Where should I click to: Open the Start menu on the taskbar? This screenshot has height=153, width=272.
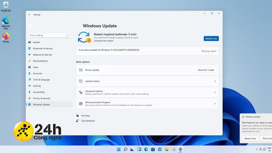(x=119, y=149)
